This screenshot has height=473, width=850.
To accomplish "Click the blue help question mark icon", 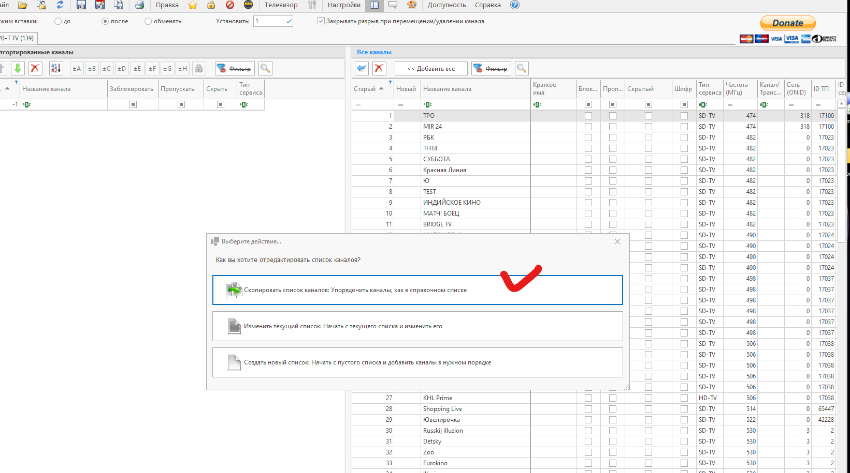I will tap(514, 5).
